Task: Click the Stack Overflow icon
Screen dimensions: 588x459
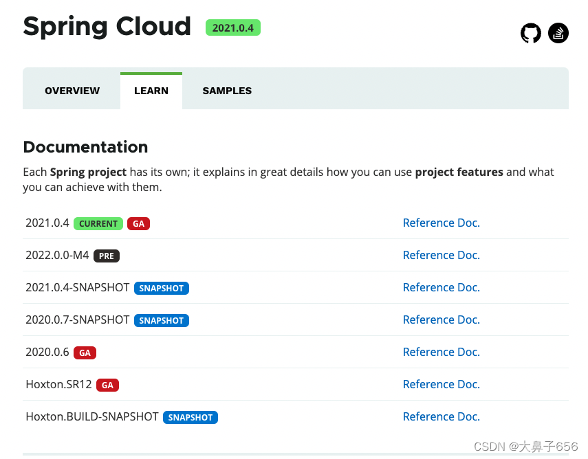Action: pos(558,32)
